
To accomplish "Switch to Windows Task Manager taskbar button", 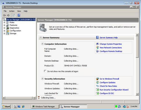I will (x=45, y=107).
